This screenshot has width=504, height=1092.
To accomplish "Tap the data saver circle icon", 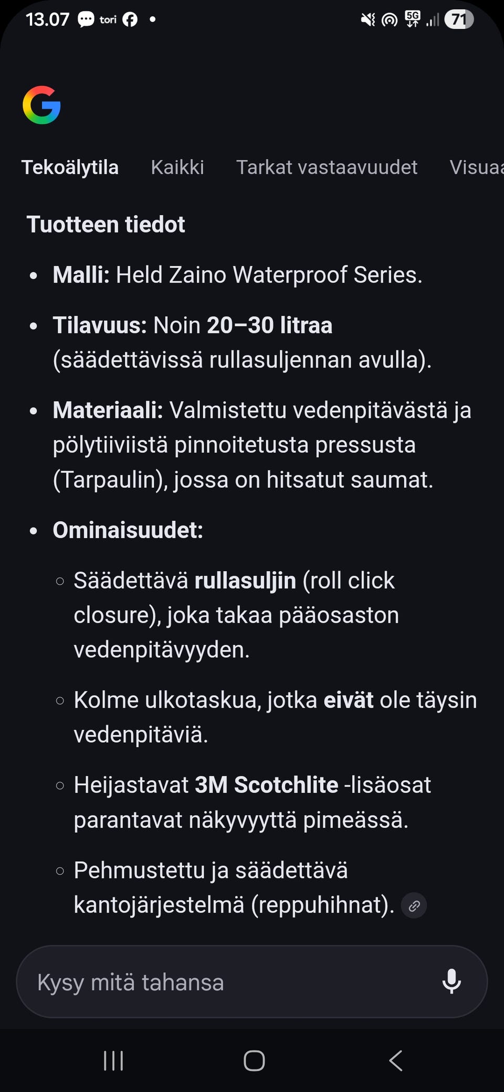I will click(388, 19).
